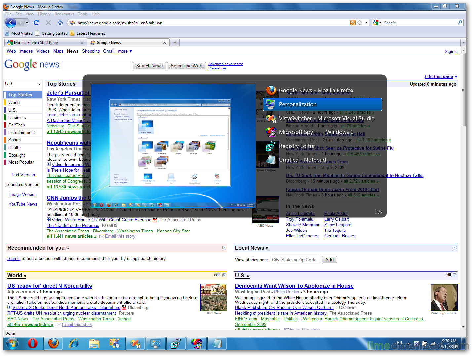Image resolution: width=472 pixels, height=356 pixels.
Task: Click the envelope icon next to Email this story
Action: [102, 236]
